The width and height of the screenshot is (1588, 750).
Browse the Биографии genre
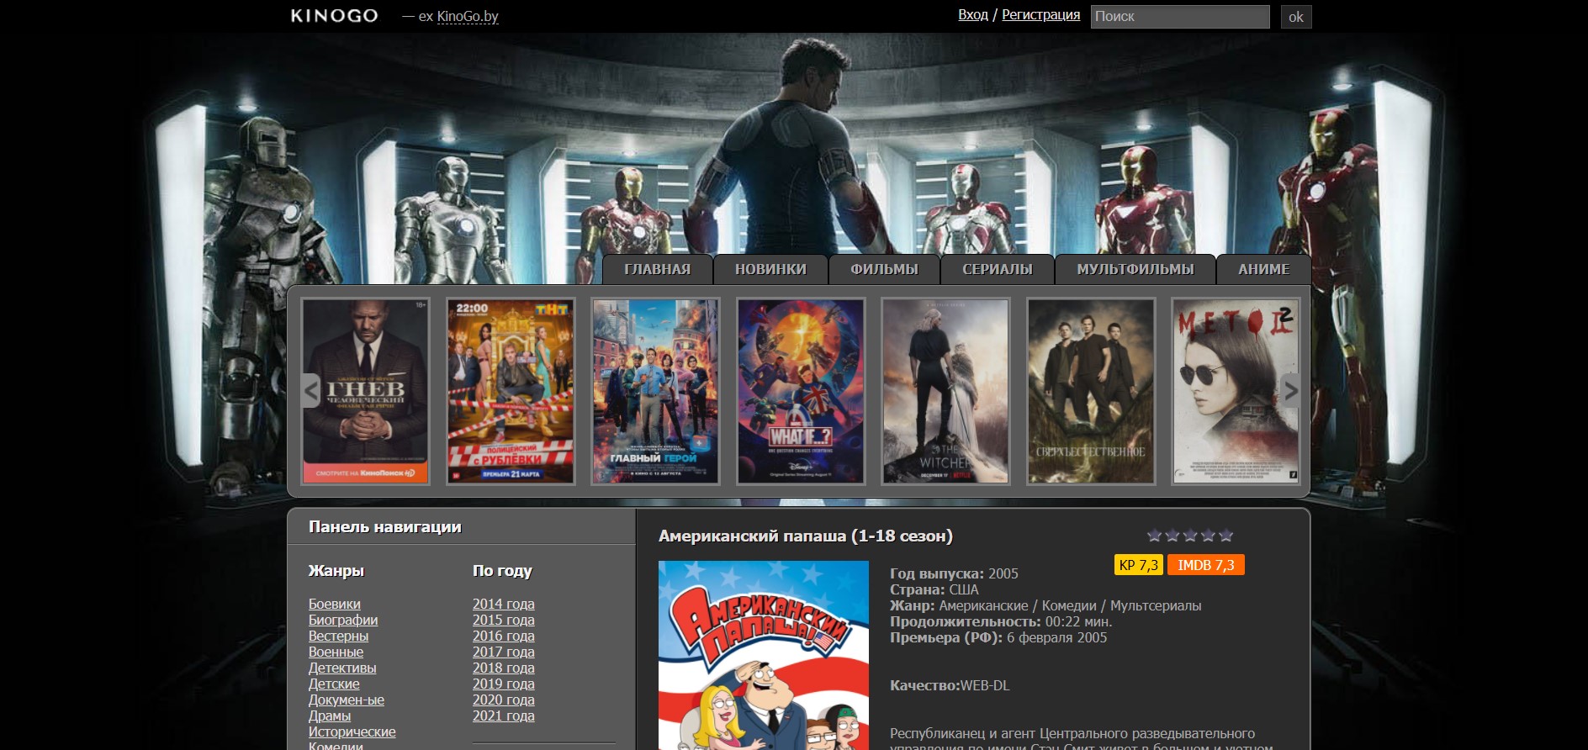click(x=343, y=620)
